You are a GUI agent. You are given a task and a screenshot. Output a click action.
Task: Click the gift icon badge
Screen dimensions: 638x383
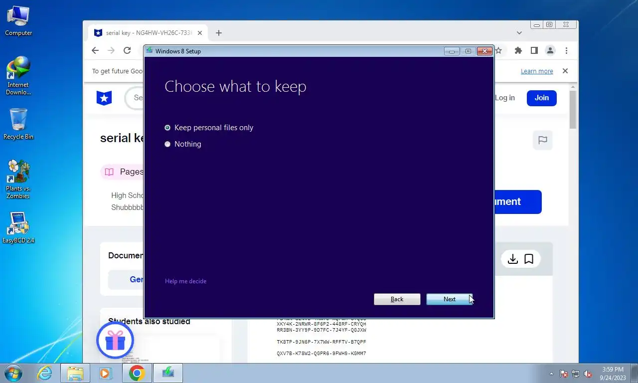115,340
